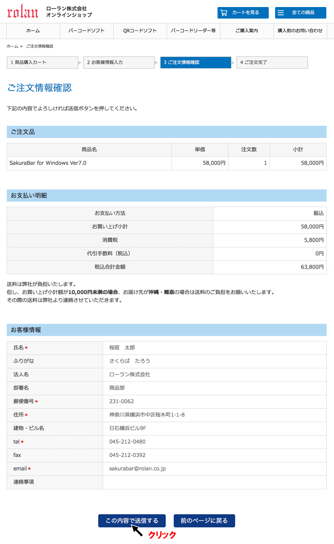Click 単価 column header

pyautogui.click(x=200, y=149)
